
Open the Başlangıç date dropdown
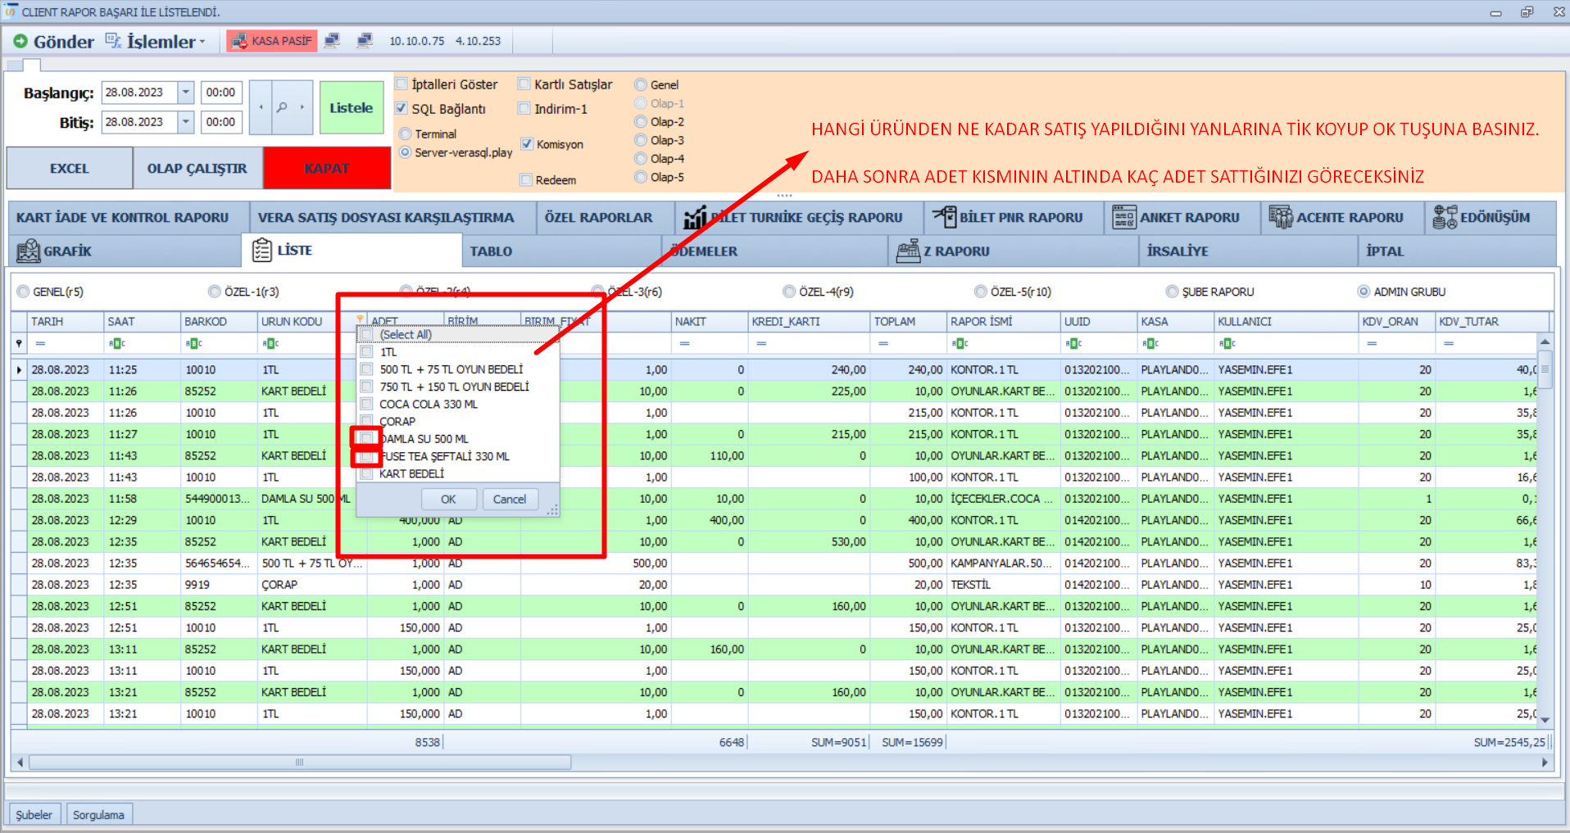[x=186, y=93]
